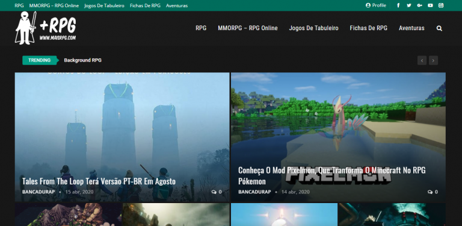Open article Tales From The Loop Terá Versão PT-BR

99,181
